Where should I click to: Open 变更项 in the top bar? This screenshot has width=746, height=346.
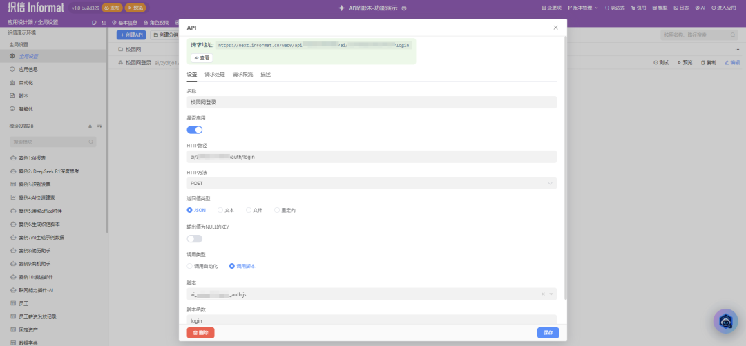(x=552, y=8)
